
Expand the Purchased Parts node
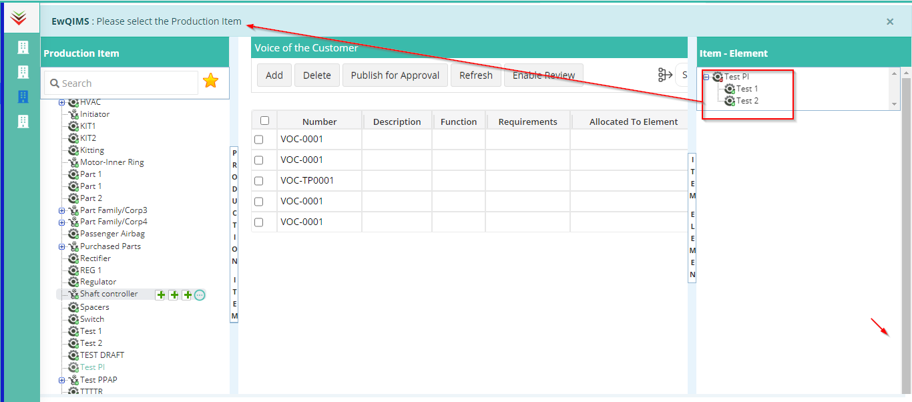(x=61, y=247)
